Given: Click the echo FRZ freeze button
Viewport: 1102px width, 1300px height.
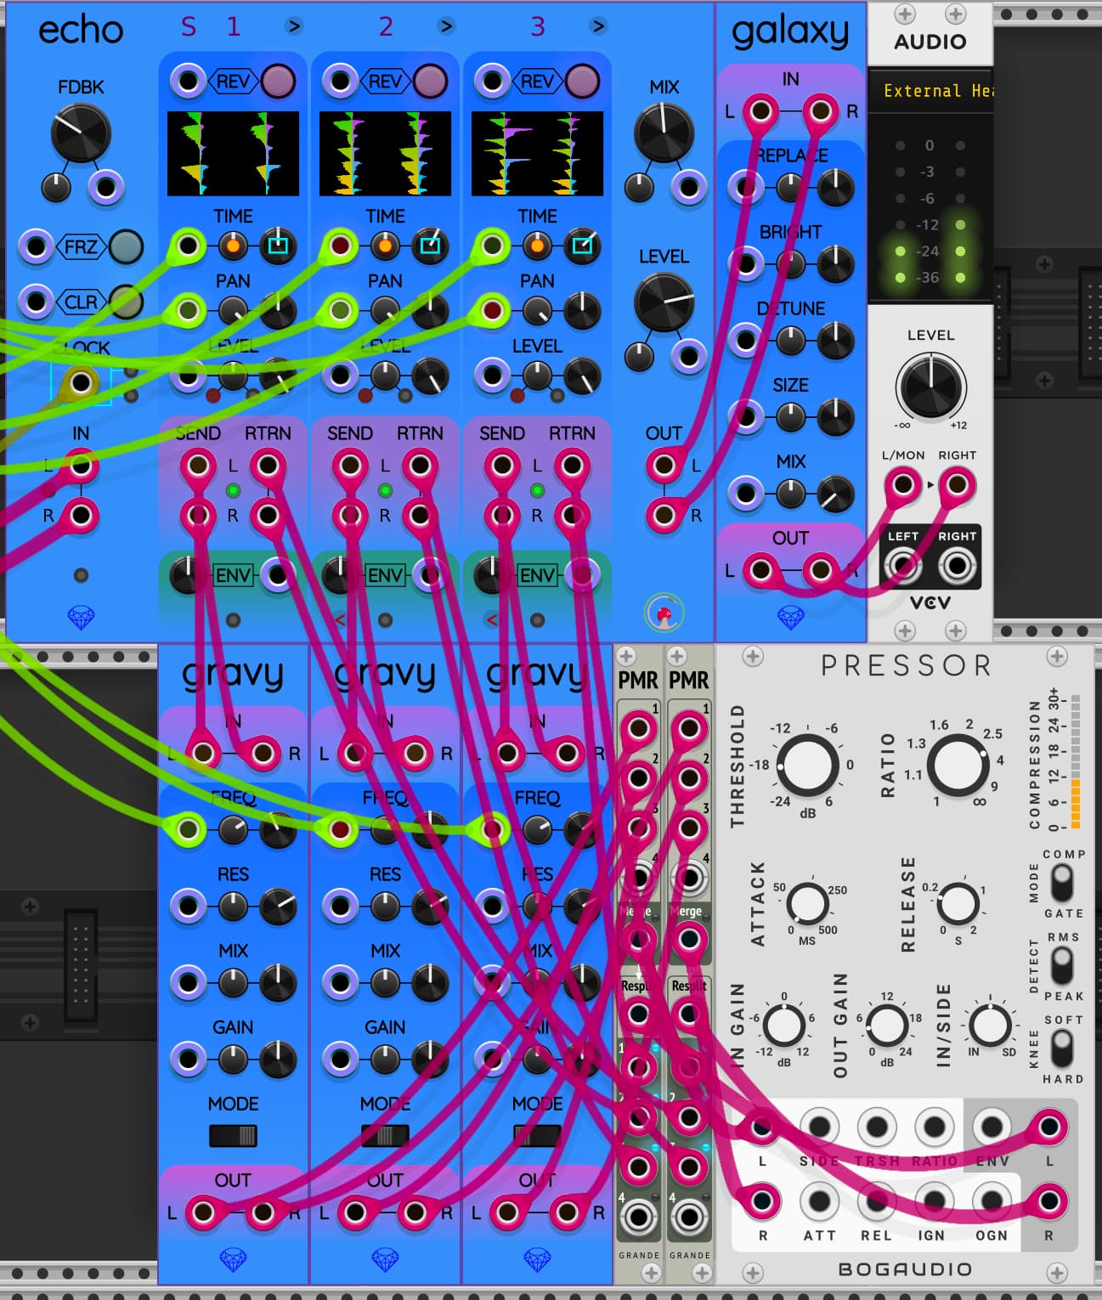Looking at the screenshot, I should [126, 246].
